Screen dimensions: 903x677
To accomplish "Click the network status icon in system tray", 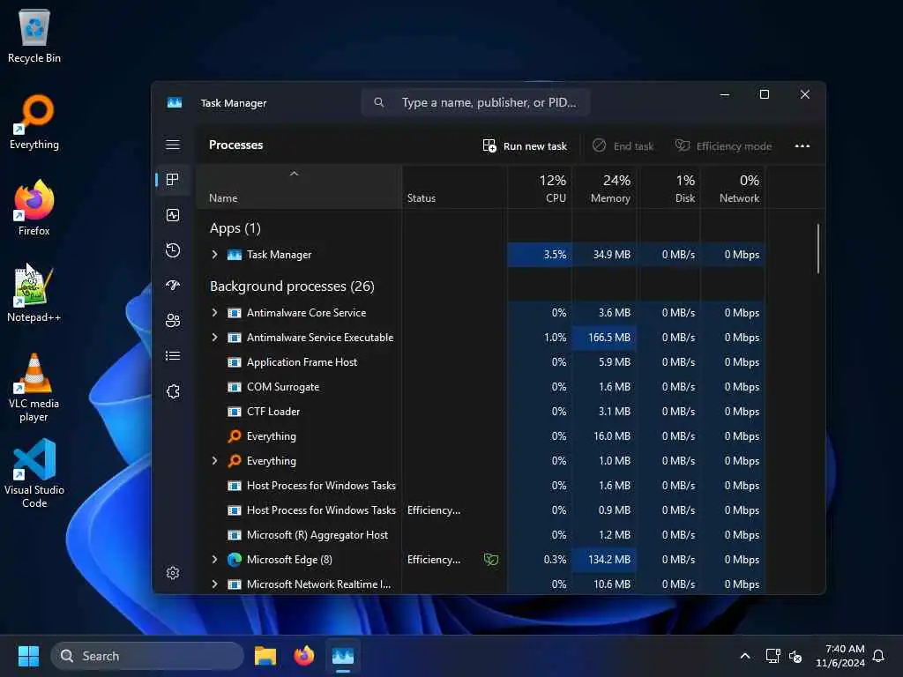I will point(772,656).
